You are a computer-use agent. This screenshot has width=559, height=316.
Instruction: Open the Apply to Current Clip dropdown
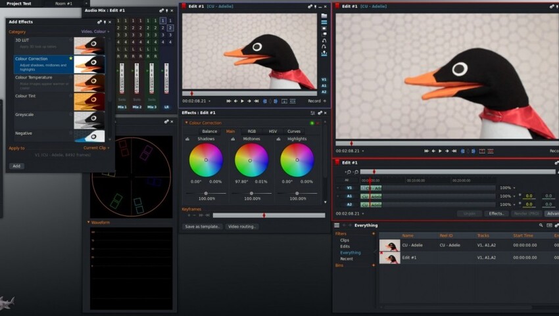click(x=96, y=148)
